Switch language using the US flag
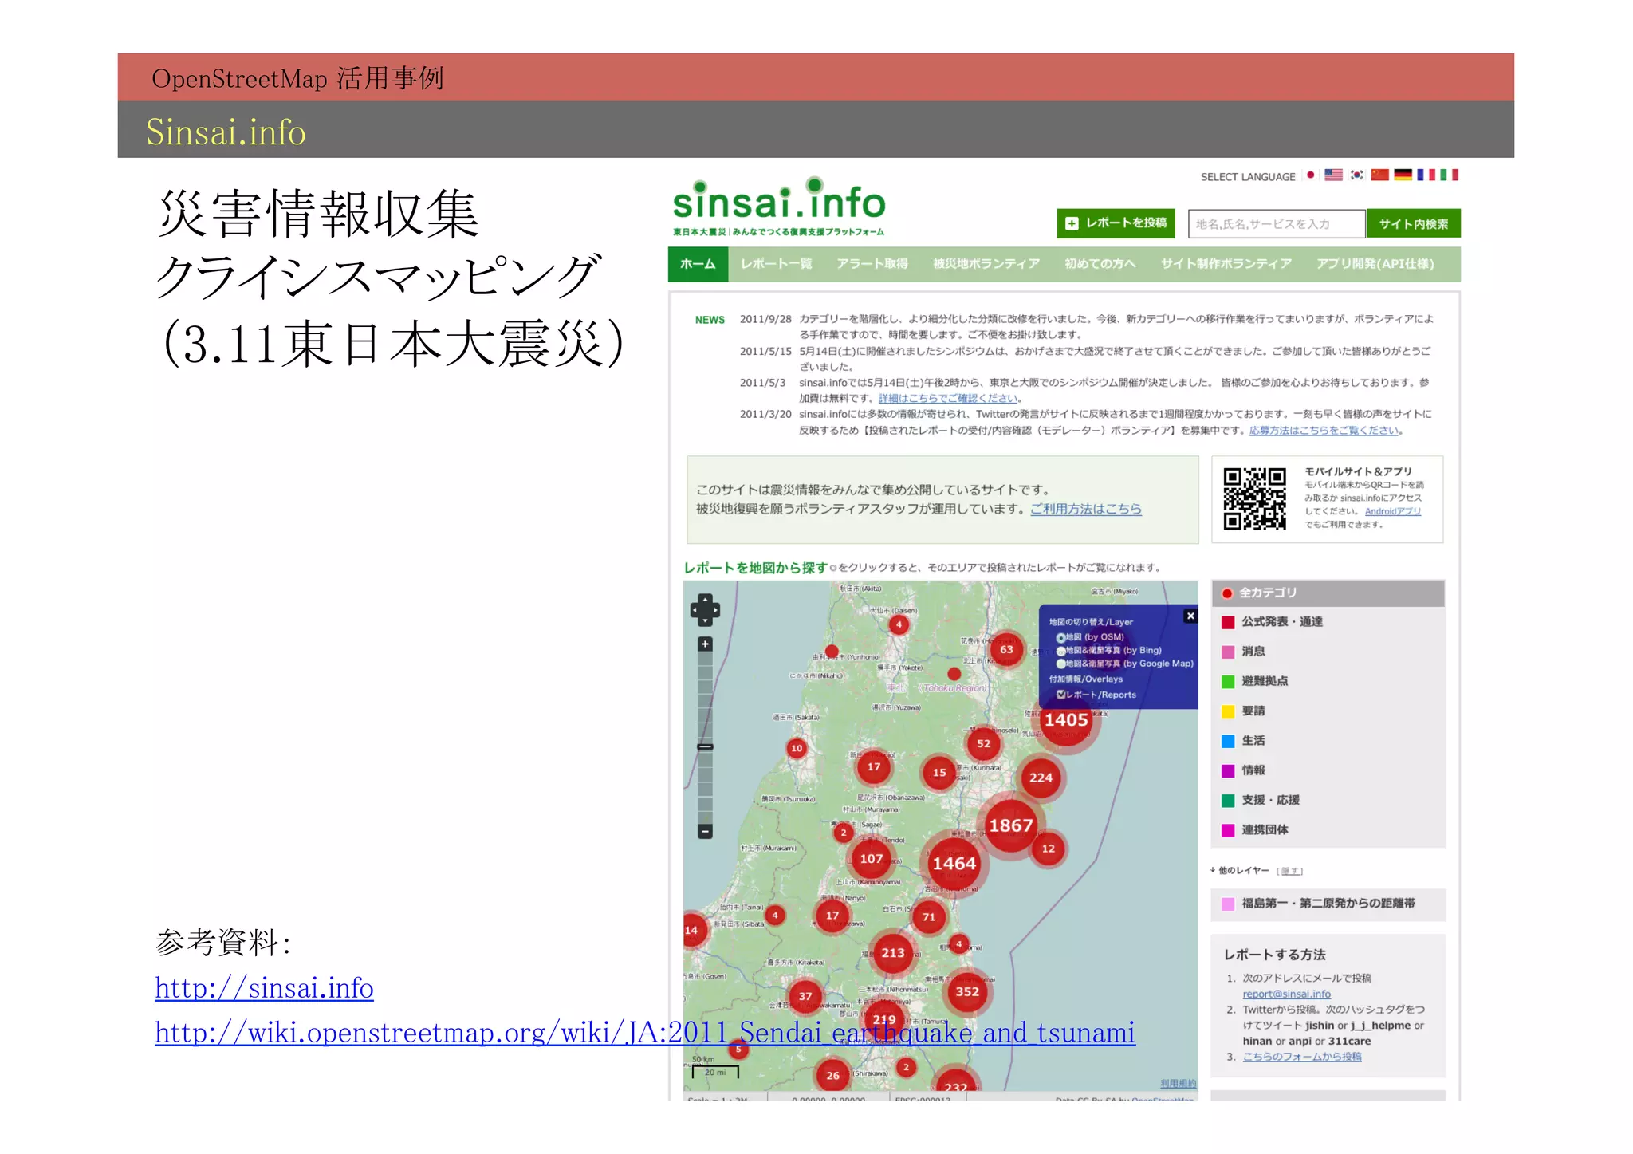 (1333, 175)
